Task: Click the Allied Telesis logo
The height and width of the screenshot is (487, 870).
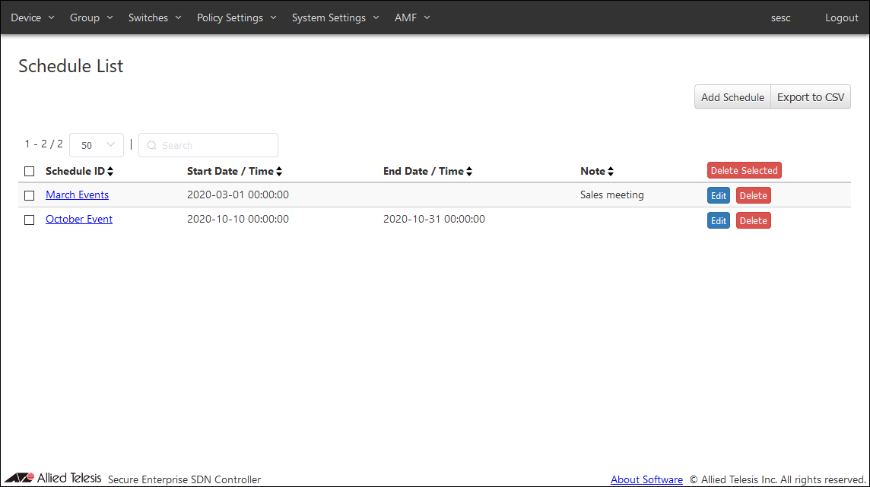Action: 53,479
